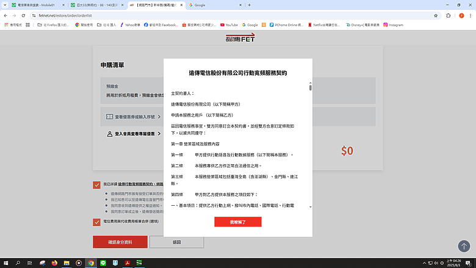The width and height of the screenshot is (476, 268).
Task: Open File Explorer from the taskbar
Action: 67,263
